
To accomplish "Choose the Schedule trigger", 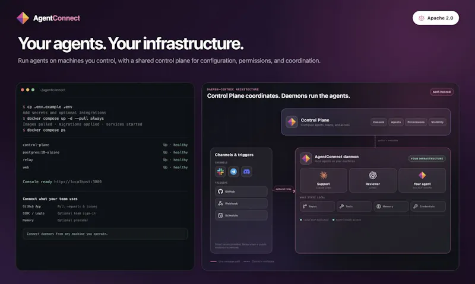I will tap(241, 215).
